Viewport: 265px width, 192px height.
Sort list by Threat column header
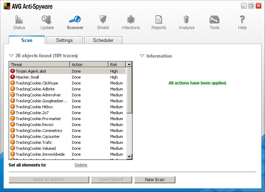pos(39,65)
